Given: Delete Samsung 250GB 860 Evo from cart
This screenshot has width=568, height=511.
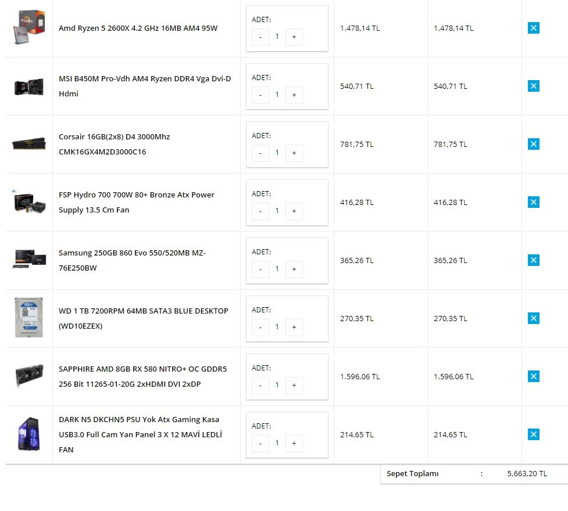Looking at the screenshot, I should (533, 260).
